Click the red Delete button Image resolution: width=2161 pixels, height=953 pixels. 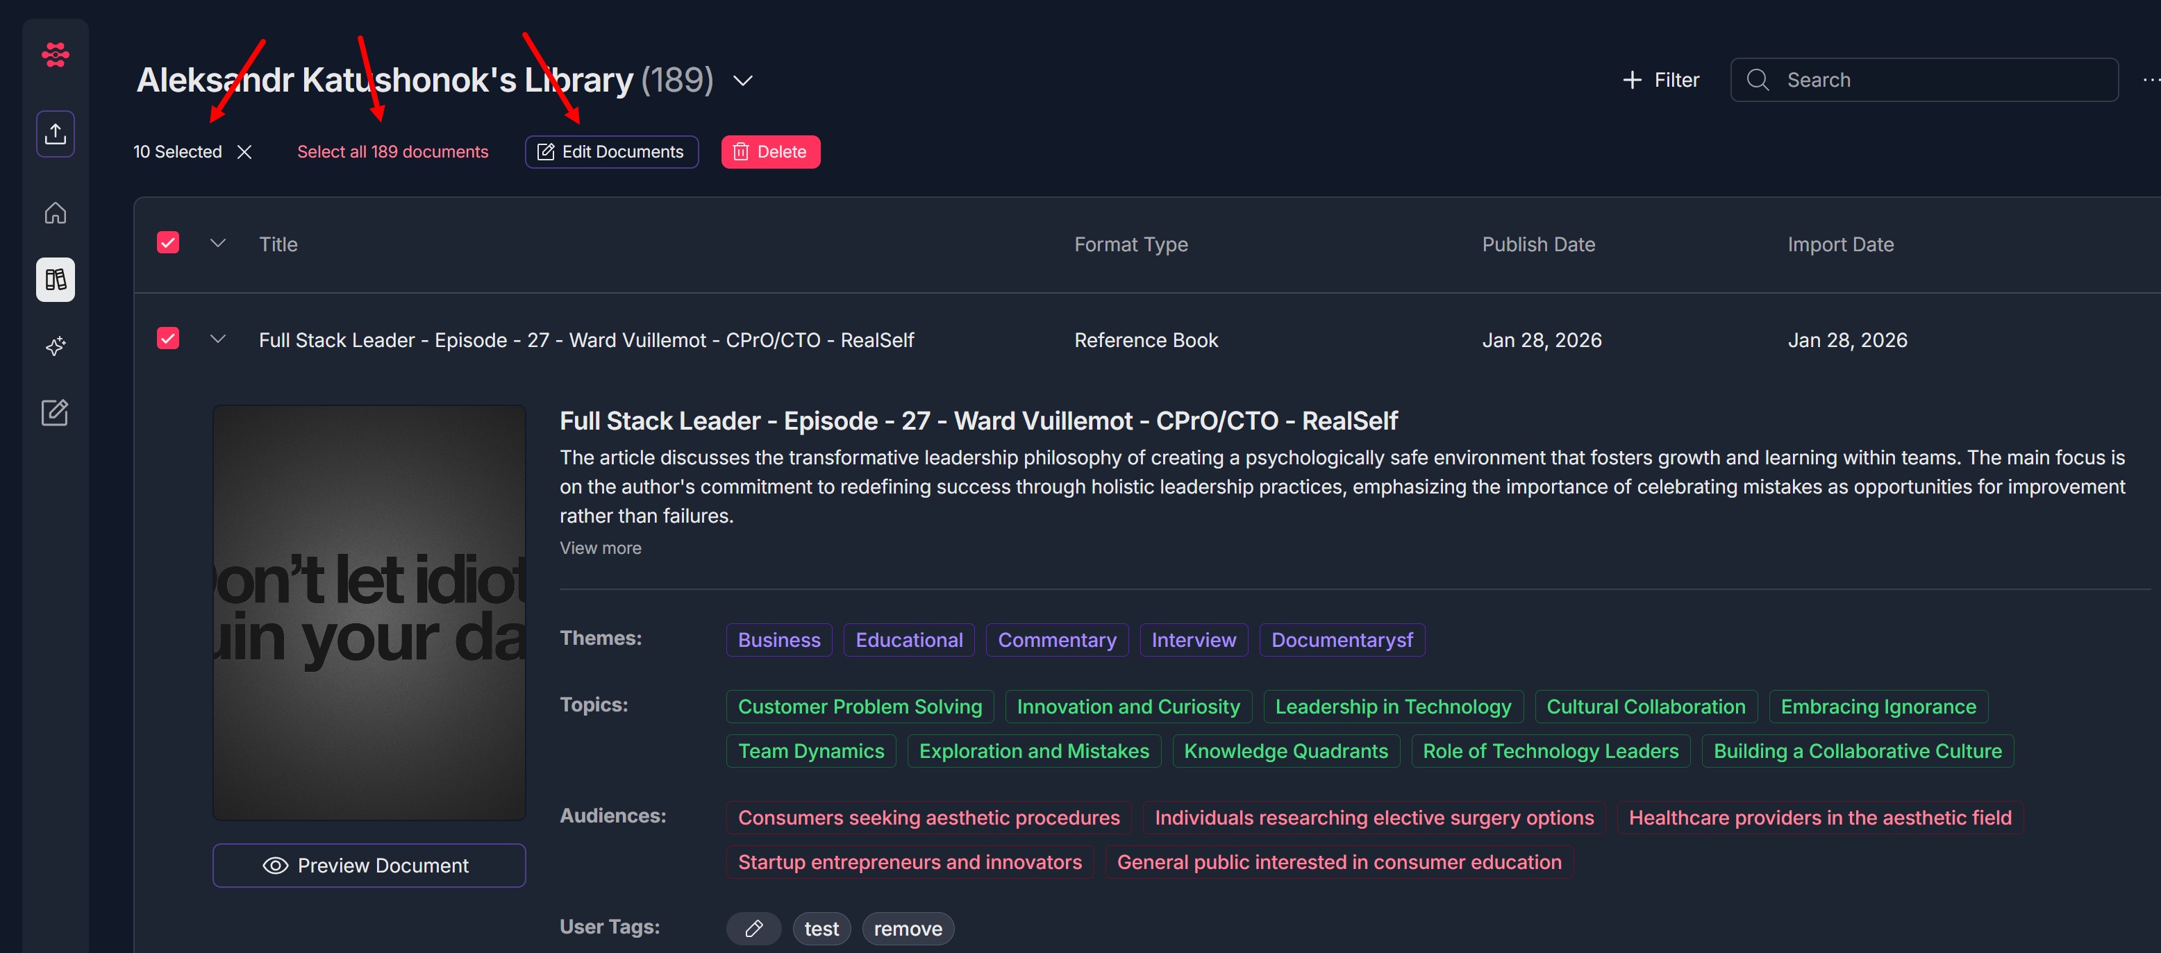(770, 152)
